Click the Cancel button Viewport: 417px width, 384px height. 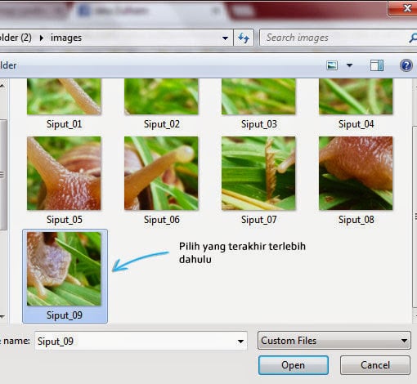click(x=375, y=365)
